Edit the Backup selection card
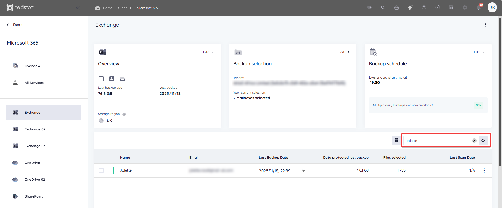This screenshot has height=208, width=502. [344, 52]
